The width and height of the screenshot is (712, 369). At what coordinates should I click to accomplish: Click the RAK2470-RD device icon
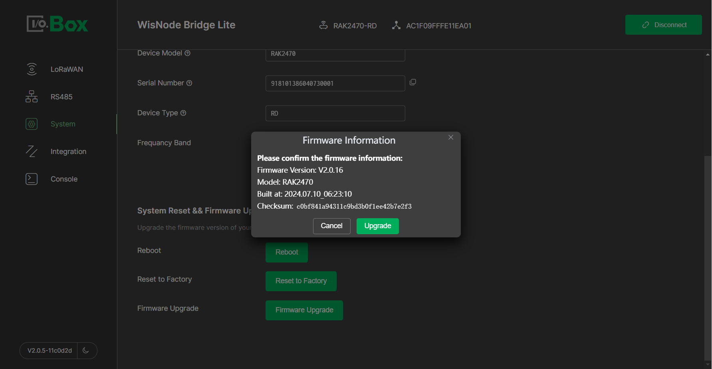(x=323, y=25)
